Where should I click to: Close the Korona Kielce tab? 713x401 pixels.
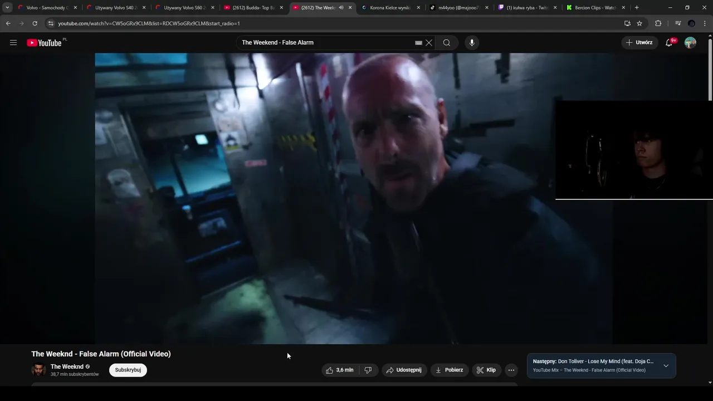click(418, 8)
